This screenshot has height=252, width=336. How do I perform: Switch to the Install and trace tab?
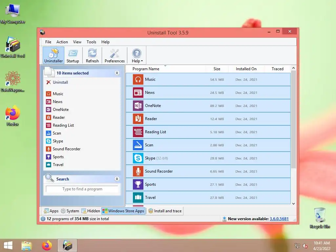(165, 211)
